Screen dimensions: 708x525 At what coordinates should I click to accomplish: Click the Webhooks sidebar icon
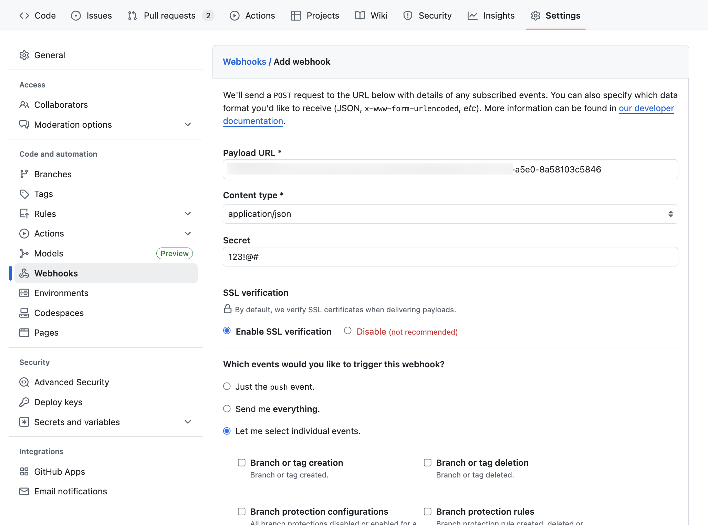(x=24, y=273)
